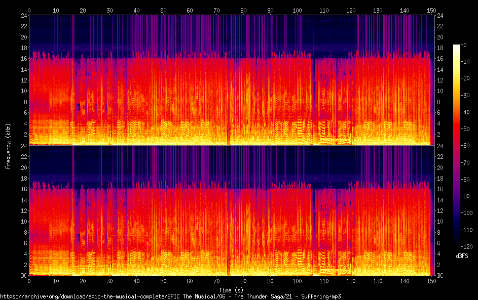Image resolution: width=478 pixels, height=300 pixels.
Task: Click the 'Frequency (kHz)' axis label
Action: pos(8,145)
